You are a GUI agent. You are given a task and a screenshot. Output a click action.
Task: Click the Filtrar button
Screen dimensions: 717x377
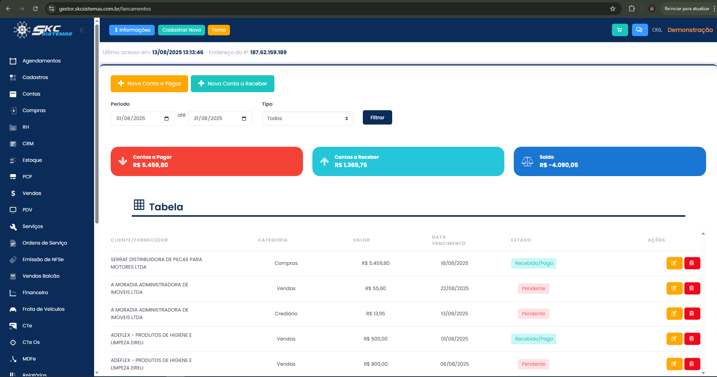point(377,118)
